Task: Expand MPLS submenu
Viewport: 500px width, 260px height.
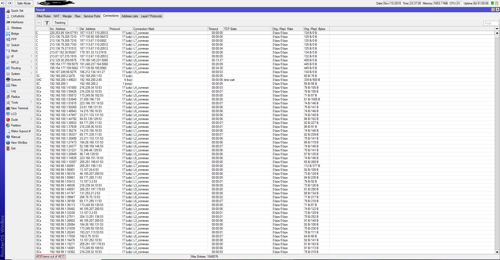Action: click(x=32, y=62)
